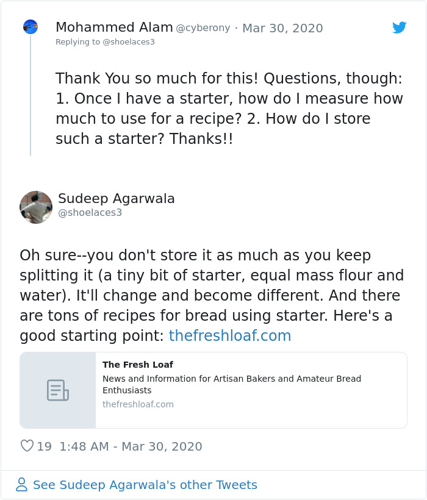This screenshot has width=427, height=500.
Task: Open Mohammed Alam's profile avatar
Action: click(x=30, y=27)
